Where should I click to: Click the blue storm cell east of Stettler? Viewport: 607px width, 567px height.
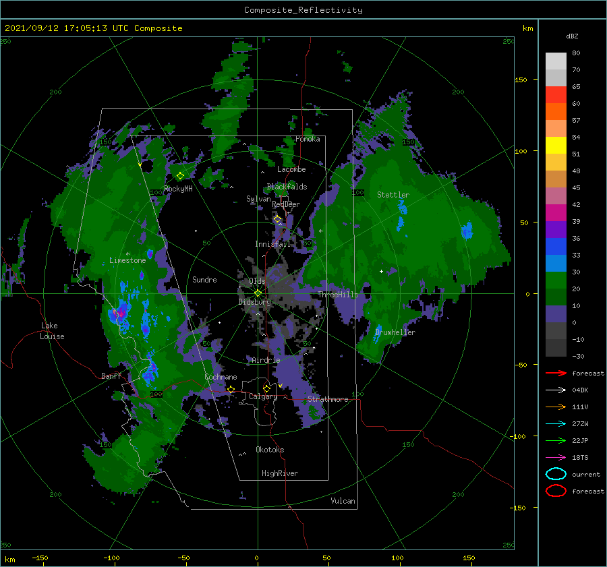467,230
